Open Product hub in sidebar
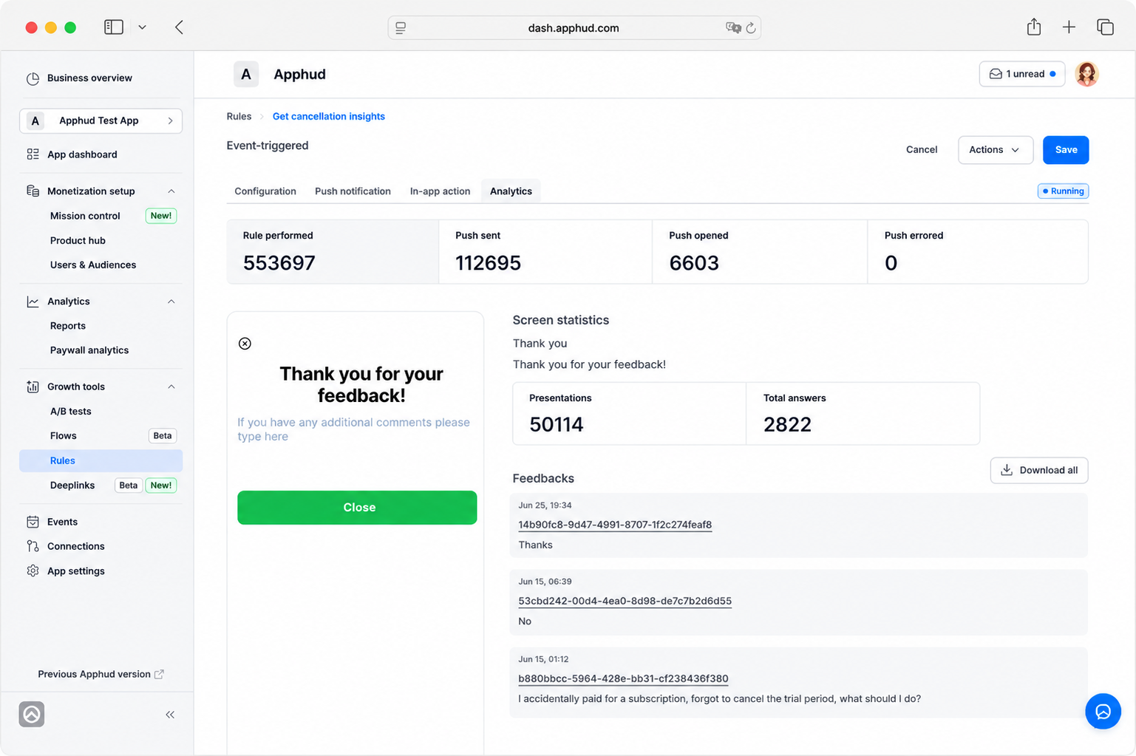Viewport: 1136px width, 756px height. (x=78, y=240)
